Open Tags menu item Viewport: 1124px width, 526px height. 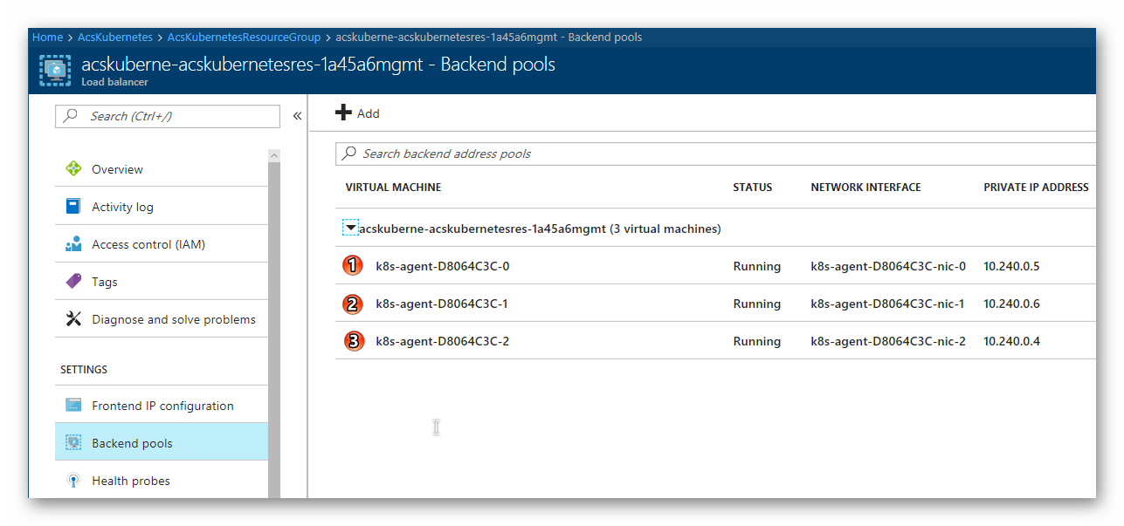point(162,282)
